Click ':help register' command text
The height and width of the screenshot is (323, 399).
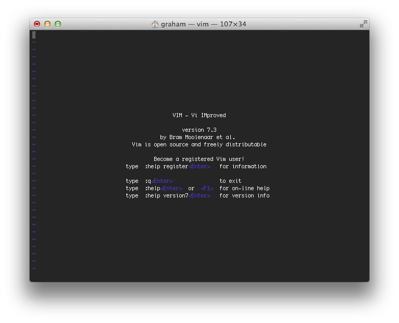pos(166,167)
